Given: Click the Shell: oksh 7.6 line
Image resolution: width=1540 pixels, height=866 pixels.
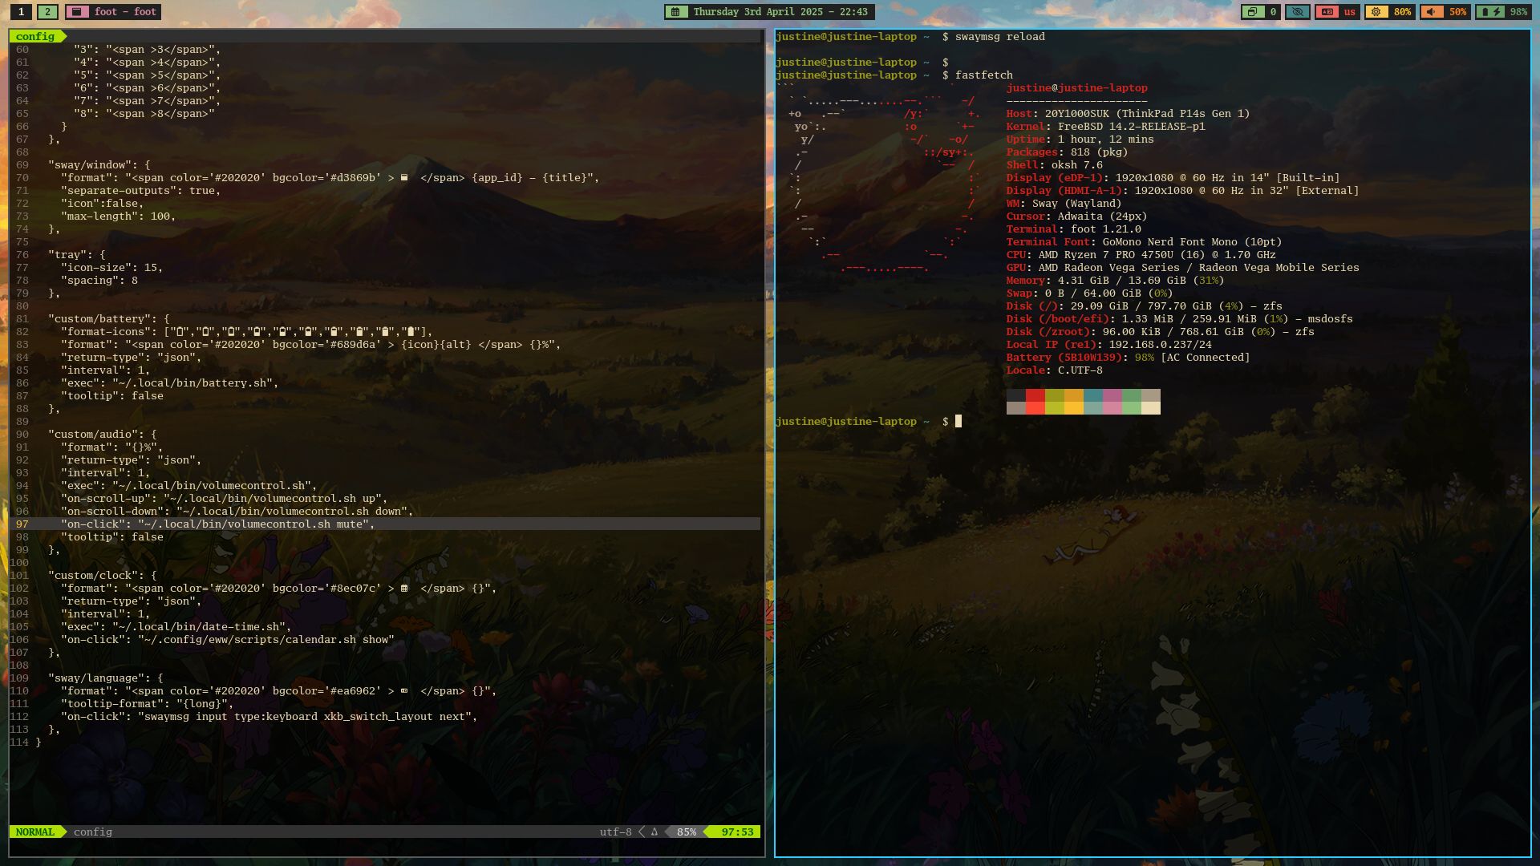Looking at the screenshot, I should [1055, 164].
